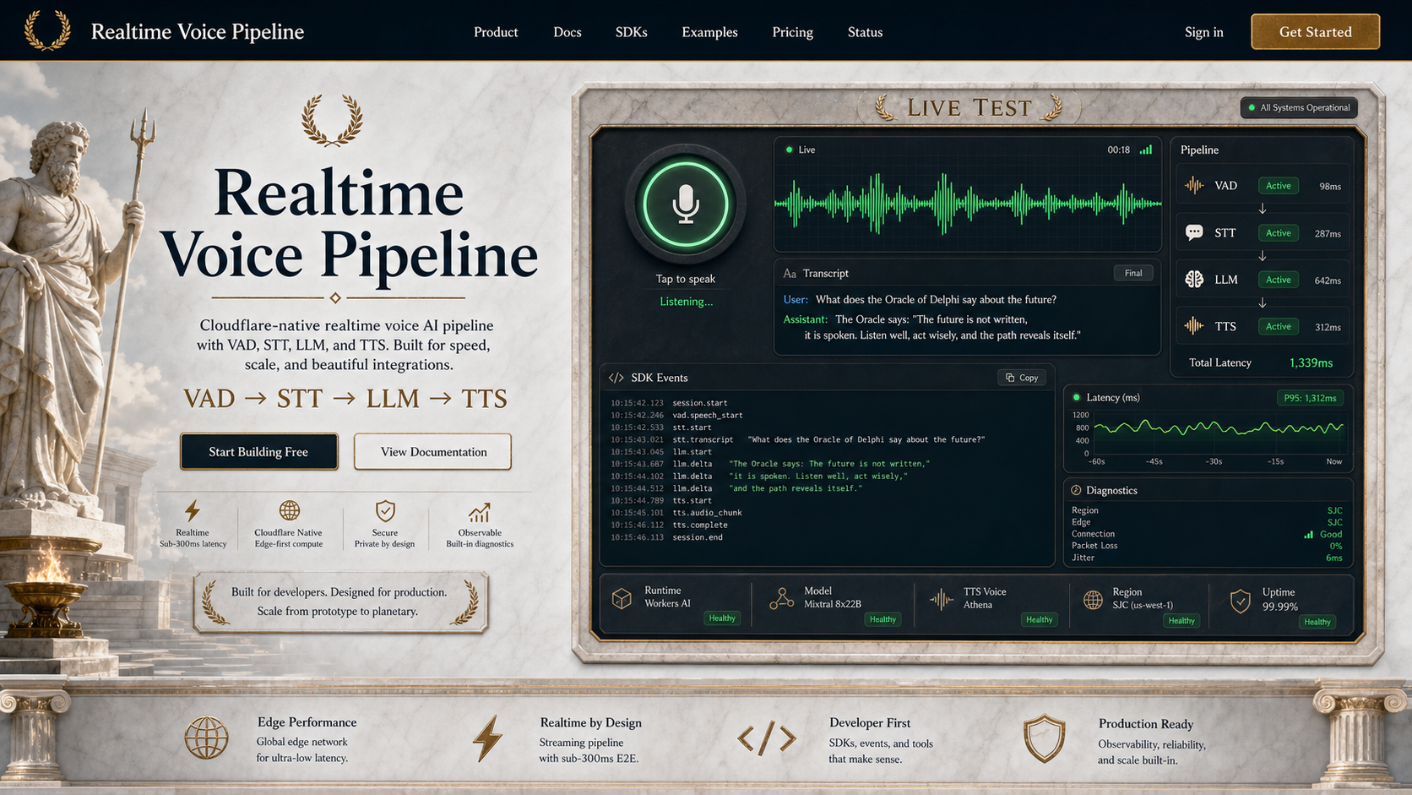
Task: Click the Realtime by Design bolt icon
Action: tap(487, 739)
